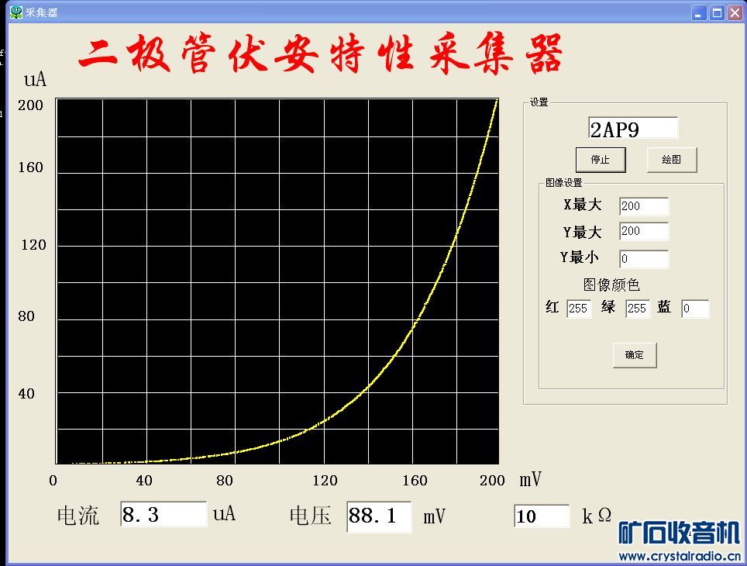This screenshot has height=566, width=747.
Task: Click the 图像设置 group label
Action: 563,183
